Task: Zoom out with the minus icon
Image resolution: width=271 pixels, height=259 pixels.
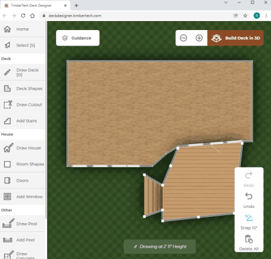Action: pos(184,38)
